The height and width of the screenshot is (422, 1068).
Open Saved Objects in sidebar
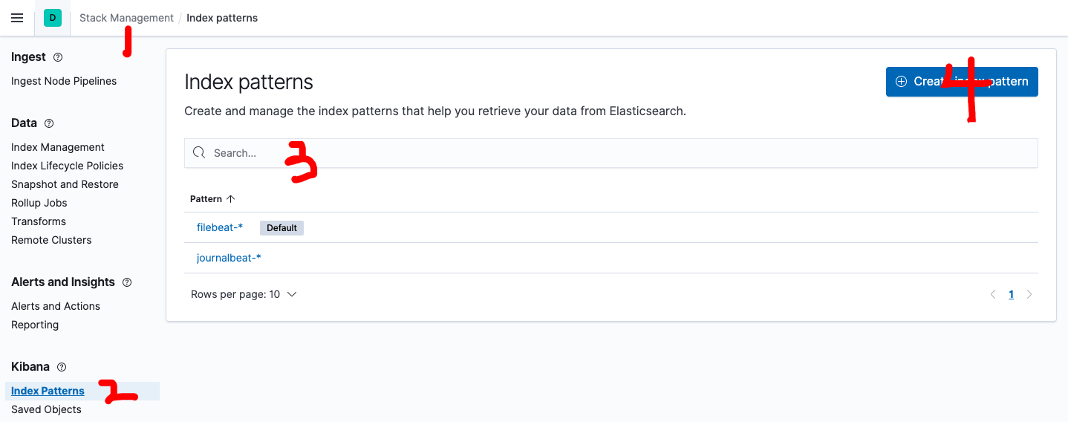tap(46, 409)
